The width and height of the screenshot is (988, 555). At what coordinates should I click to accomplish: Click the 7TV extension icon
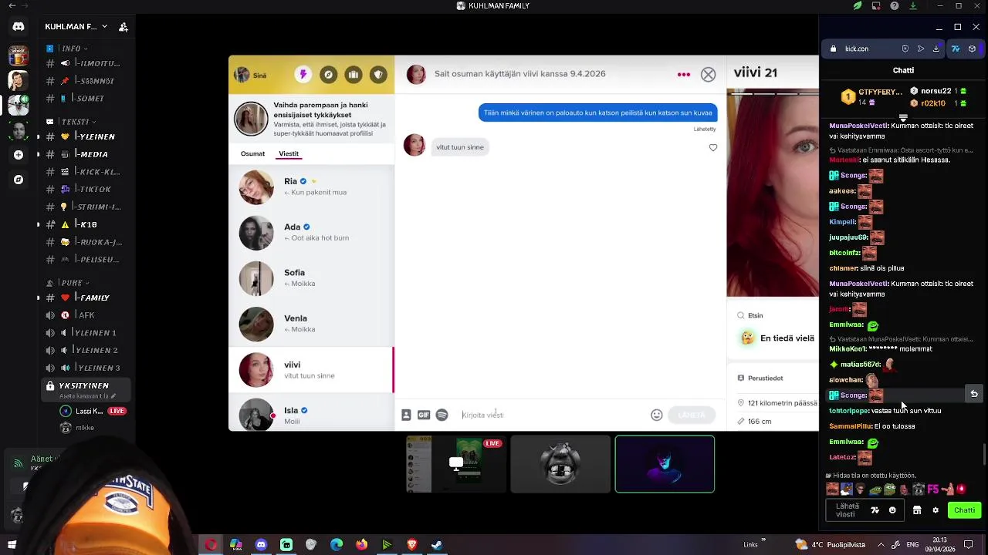point(956,49)
